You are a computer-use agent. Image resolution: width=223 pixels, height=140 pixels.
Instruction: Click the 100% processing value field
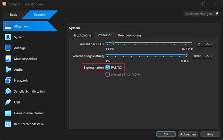[198, 56]
